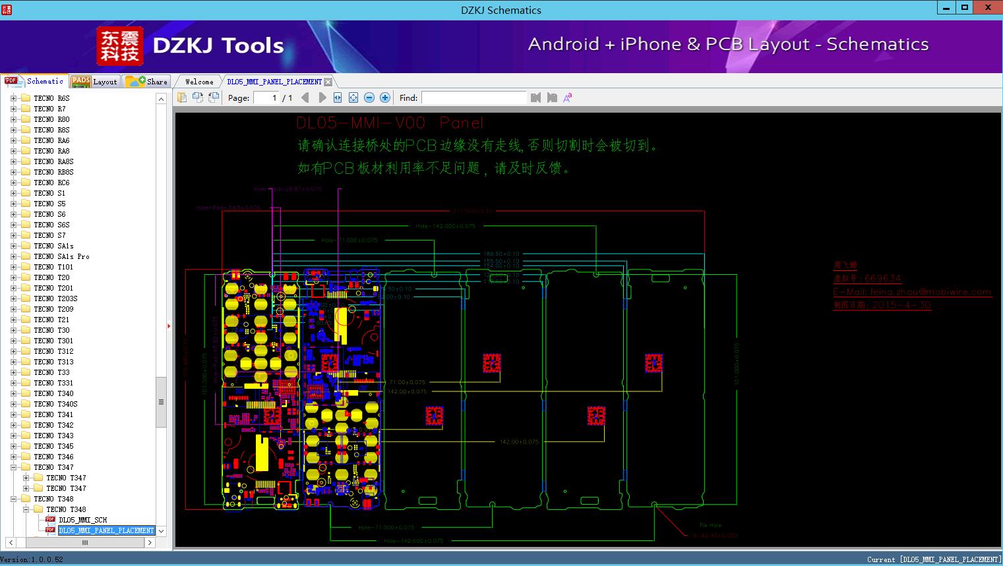Switch to the Welcome tab
Image resolution: width=1003 pixels, height=566 pixels.
(199, 82)
